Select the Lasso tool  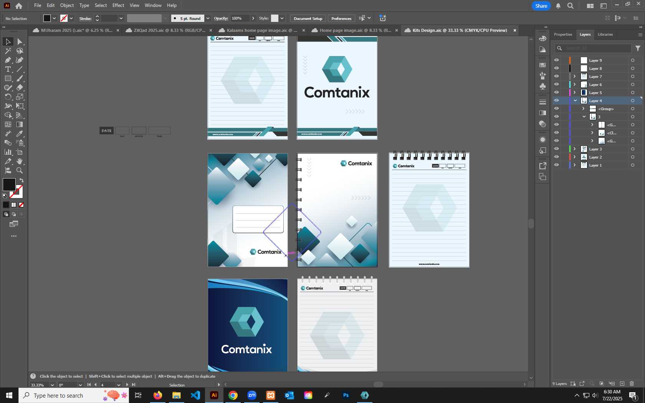click(x=20, y=51)
